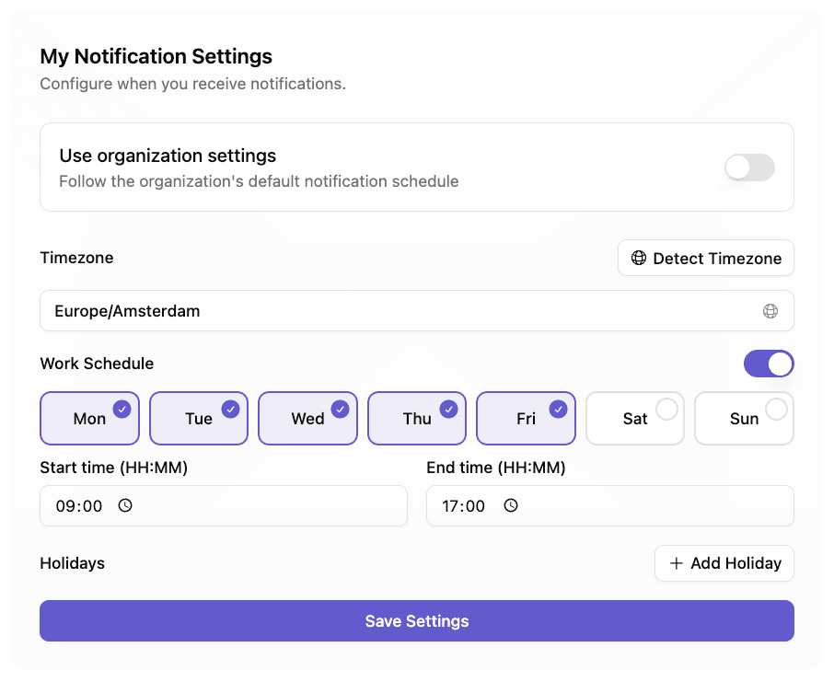Click the plus icon on Add Holiday
This screenshot has height=682, width=834.
click(x=677, y=562)
